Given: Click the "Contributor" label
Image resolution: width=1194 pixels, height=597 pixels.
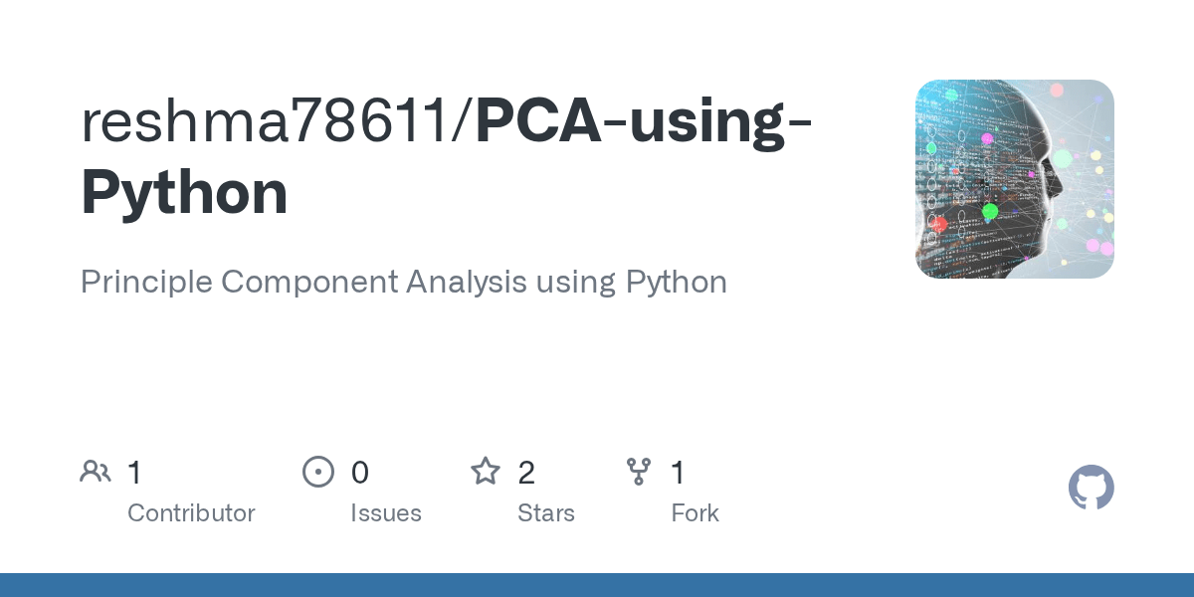Looking at the screenshot, I should 191,513.
